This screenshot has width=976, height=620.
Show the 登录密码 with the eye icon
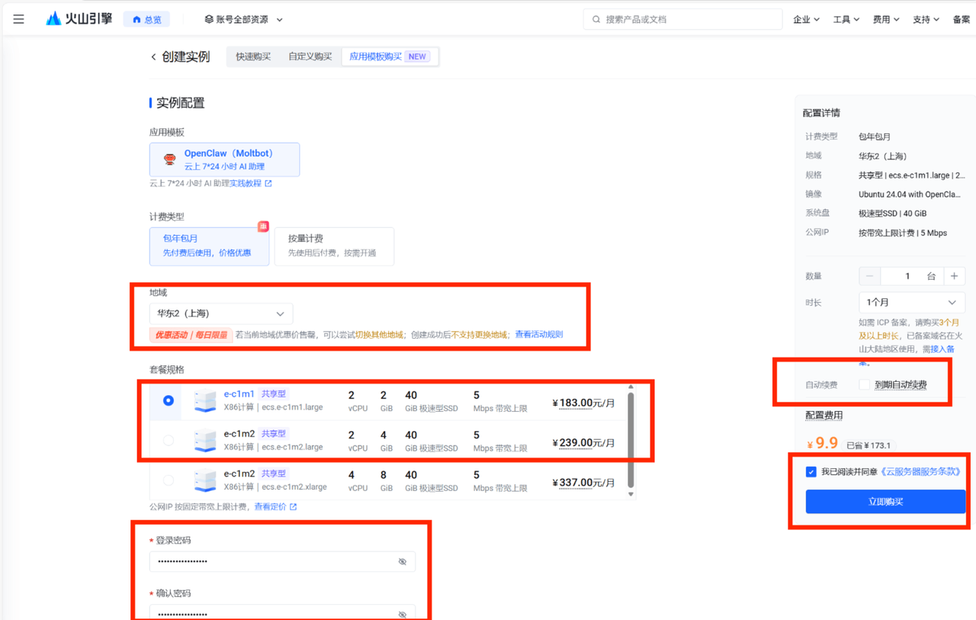pyautogui.click(x=403, y=562)
